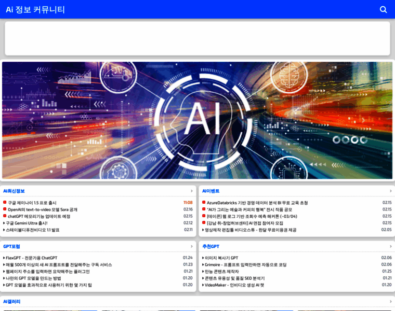Screen dimensions: 395x311
Task: Click the new-post red marker beside OpenAI Sora
Action: click(5, 209)
